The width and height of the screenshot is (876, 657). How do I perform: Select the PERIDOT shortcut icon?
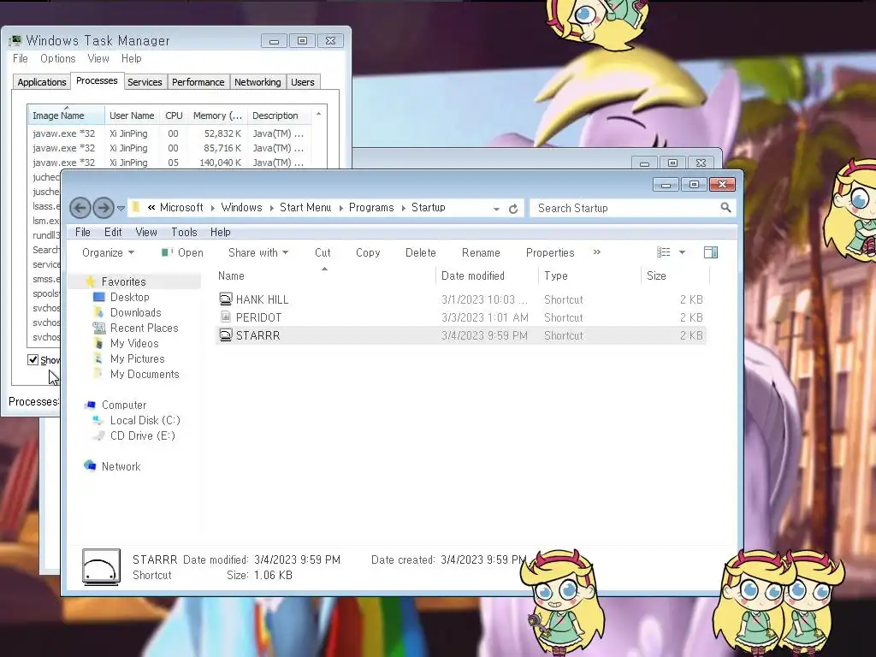pyautogui.click(x=225, y=317)
